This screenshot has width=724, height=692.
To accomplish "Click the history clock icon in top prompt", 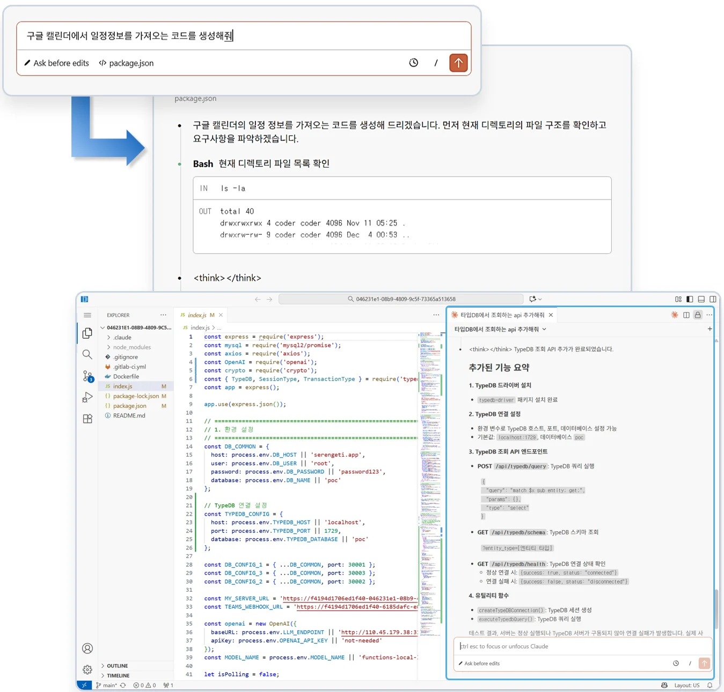I will click(x=413, y=63).
